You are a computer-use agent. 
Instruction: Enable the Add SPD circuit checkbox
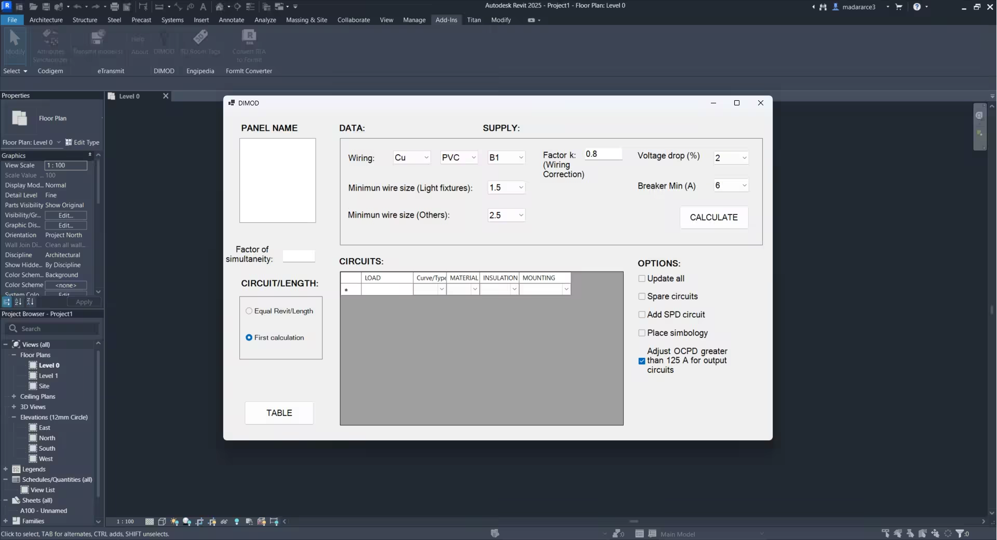(642, 315)
